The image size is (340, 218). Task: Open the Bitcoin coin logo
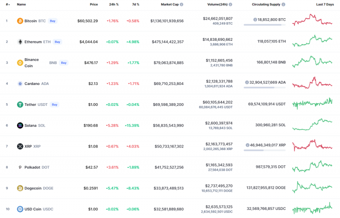tap(20, 21)
